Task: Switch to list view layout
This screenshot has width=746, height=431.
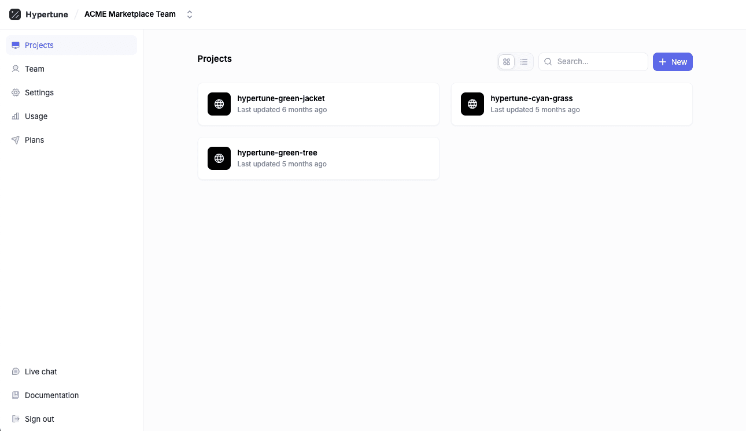Action: click(x=524, y=62)
